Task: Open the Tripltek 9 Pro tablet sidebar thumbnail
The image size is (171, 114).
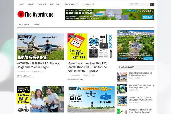Action: point(122,89)
